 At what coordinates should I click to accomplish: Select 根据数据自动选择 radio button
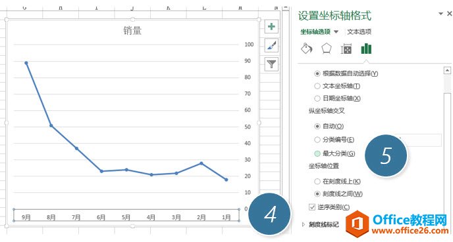pos(317,73)
